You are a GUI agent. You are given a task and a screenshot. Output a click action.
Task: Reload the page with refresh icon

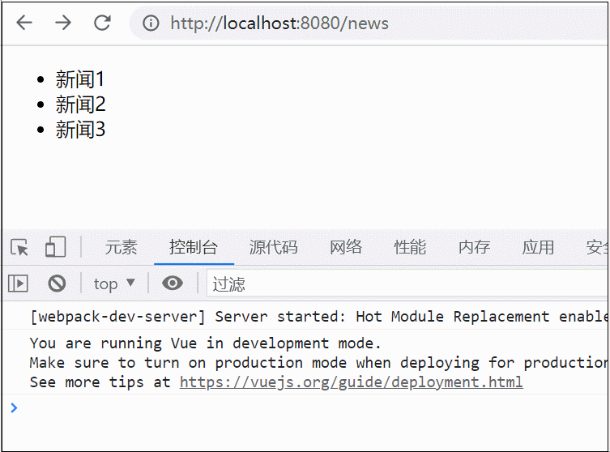102,23
